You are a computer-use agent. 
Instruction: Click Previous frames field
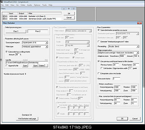point(116,65)
